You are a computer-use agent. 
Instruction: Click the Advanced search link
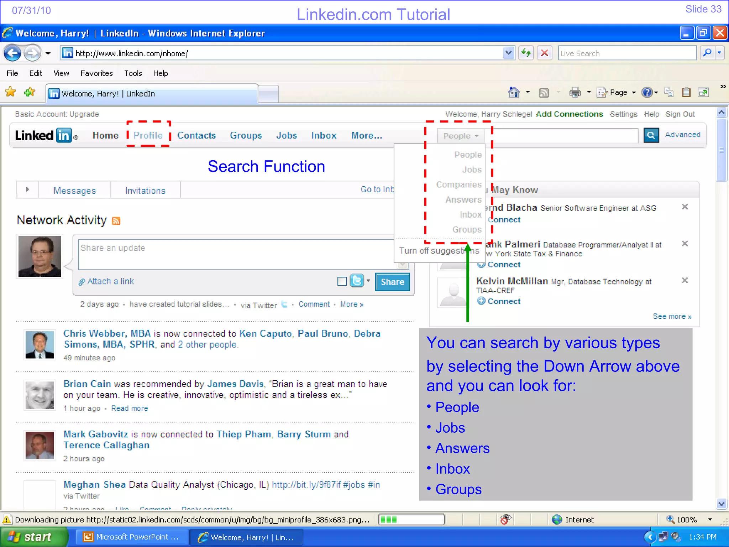(682, 135)
